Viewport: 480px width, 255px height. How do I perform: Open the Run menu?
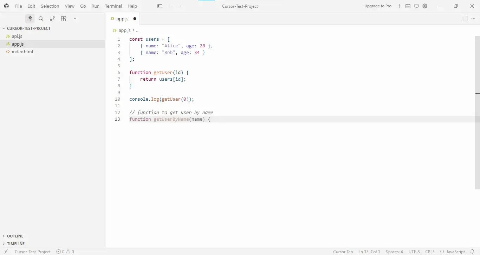tap(95, 6)
